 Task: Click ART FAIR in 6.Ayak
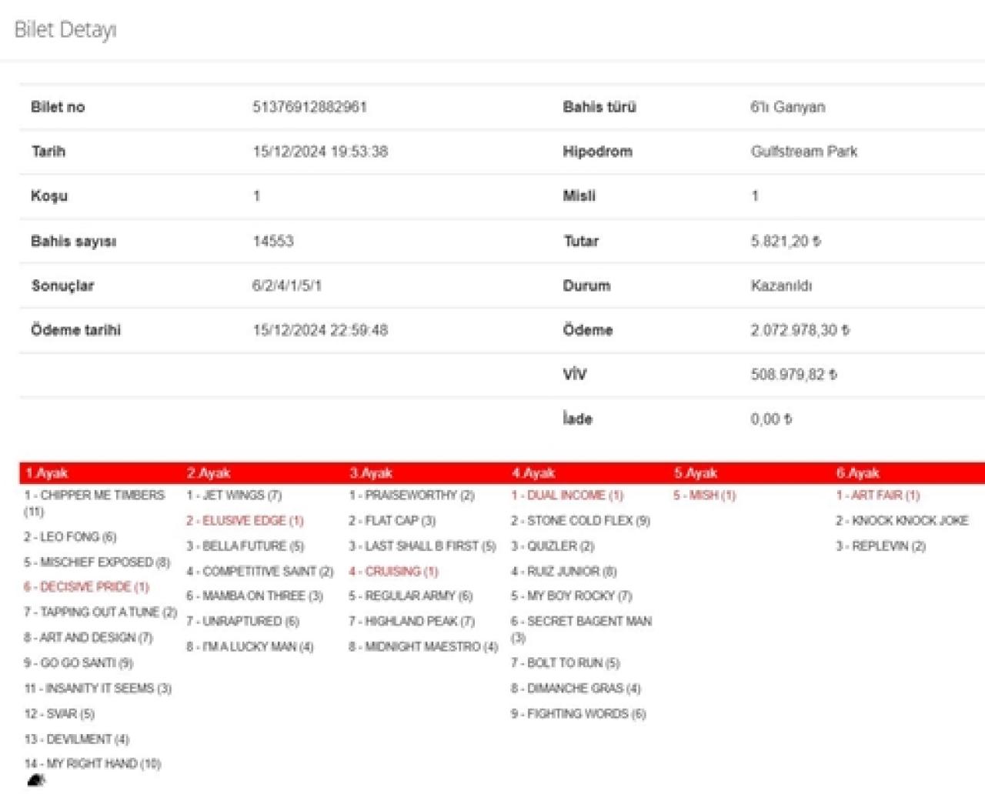[877, 496]
